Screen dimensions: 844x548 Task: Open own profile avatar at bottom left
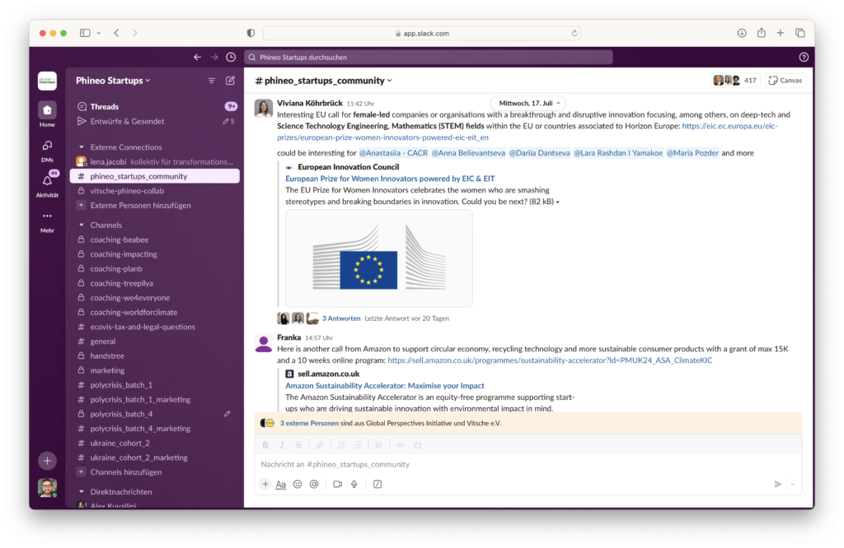(x=47, y=487)
